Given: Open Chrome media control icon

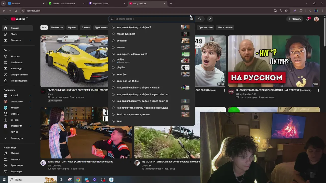Looking at the screenshot, I should pos(310,11).
